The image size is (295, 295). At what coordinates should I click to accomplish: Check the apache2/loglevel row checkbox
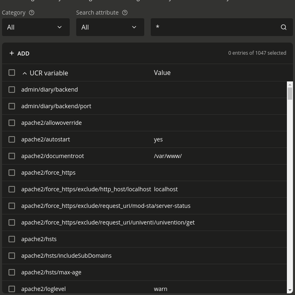pos(12,289)
